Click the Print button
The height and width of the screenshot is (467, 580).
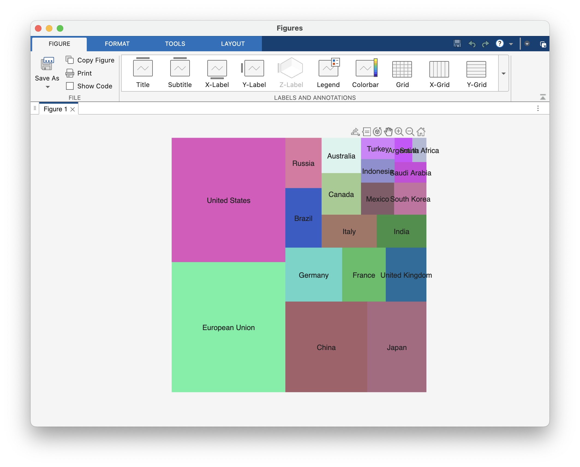79,73
